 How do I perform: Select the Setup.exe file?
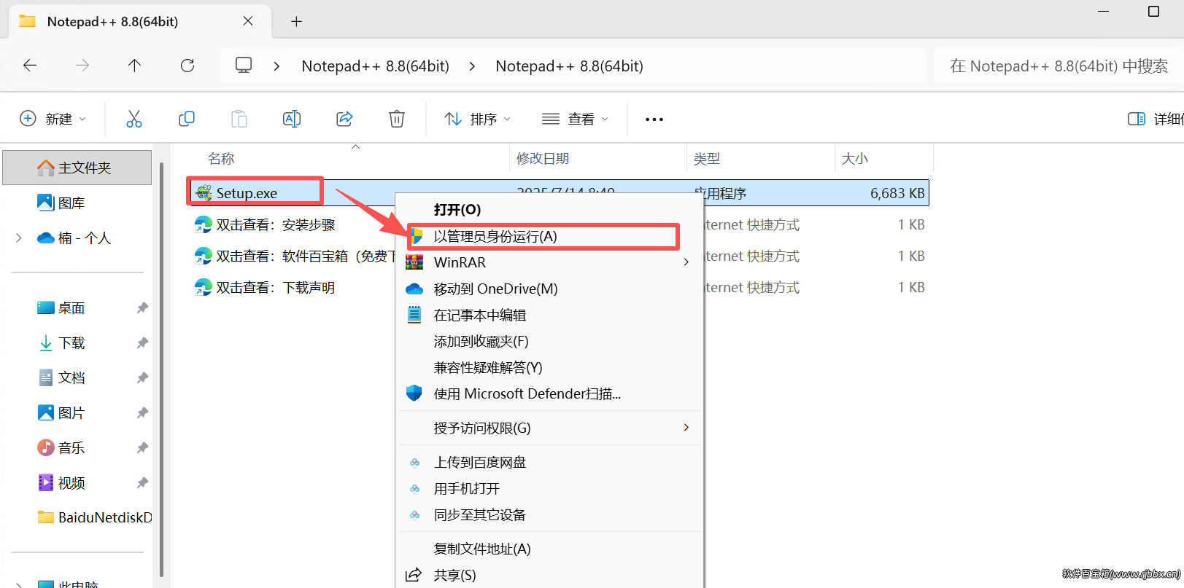pos(247,193)
